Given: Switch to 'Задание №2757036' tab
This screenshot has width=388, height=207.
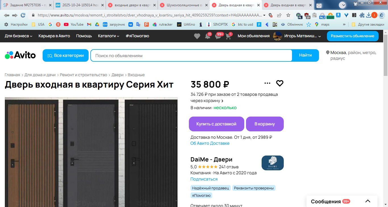Looking at the screenshot, I should tap(27, 5).
